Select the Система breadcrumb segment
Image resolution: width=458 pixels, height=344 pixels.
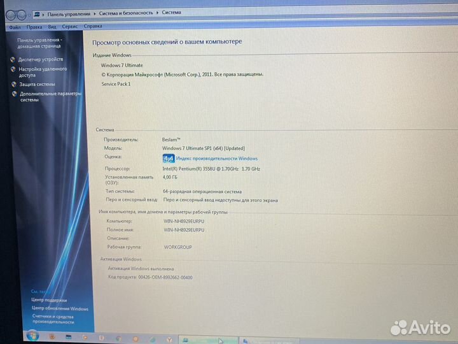(x=172, y=12)
